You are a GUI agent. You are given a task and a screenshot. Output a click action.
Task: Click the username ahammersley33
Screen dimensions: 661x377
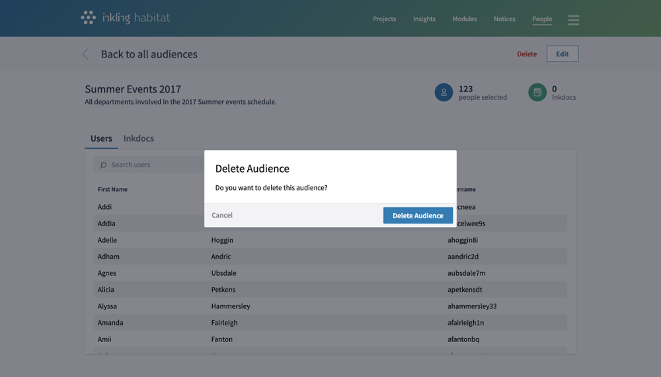pos(472,306)
